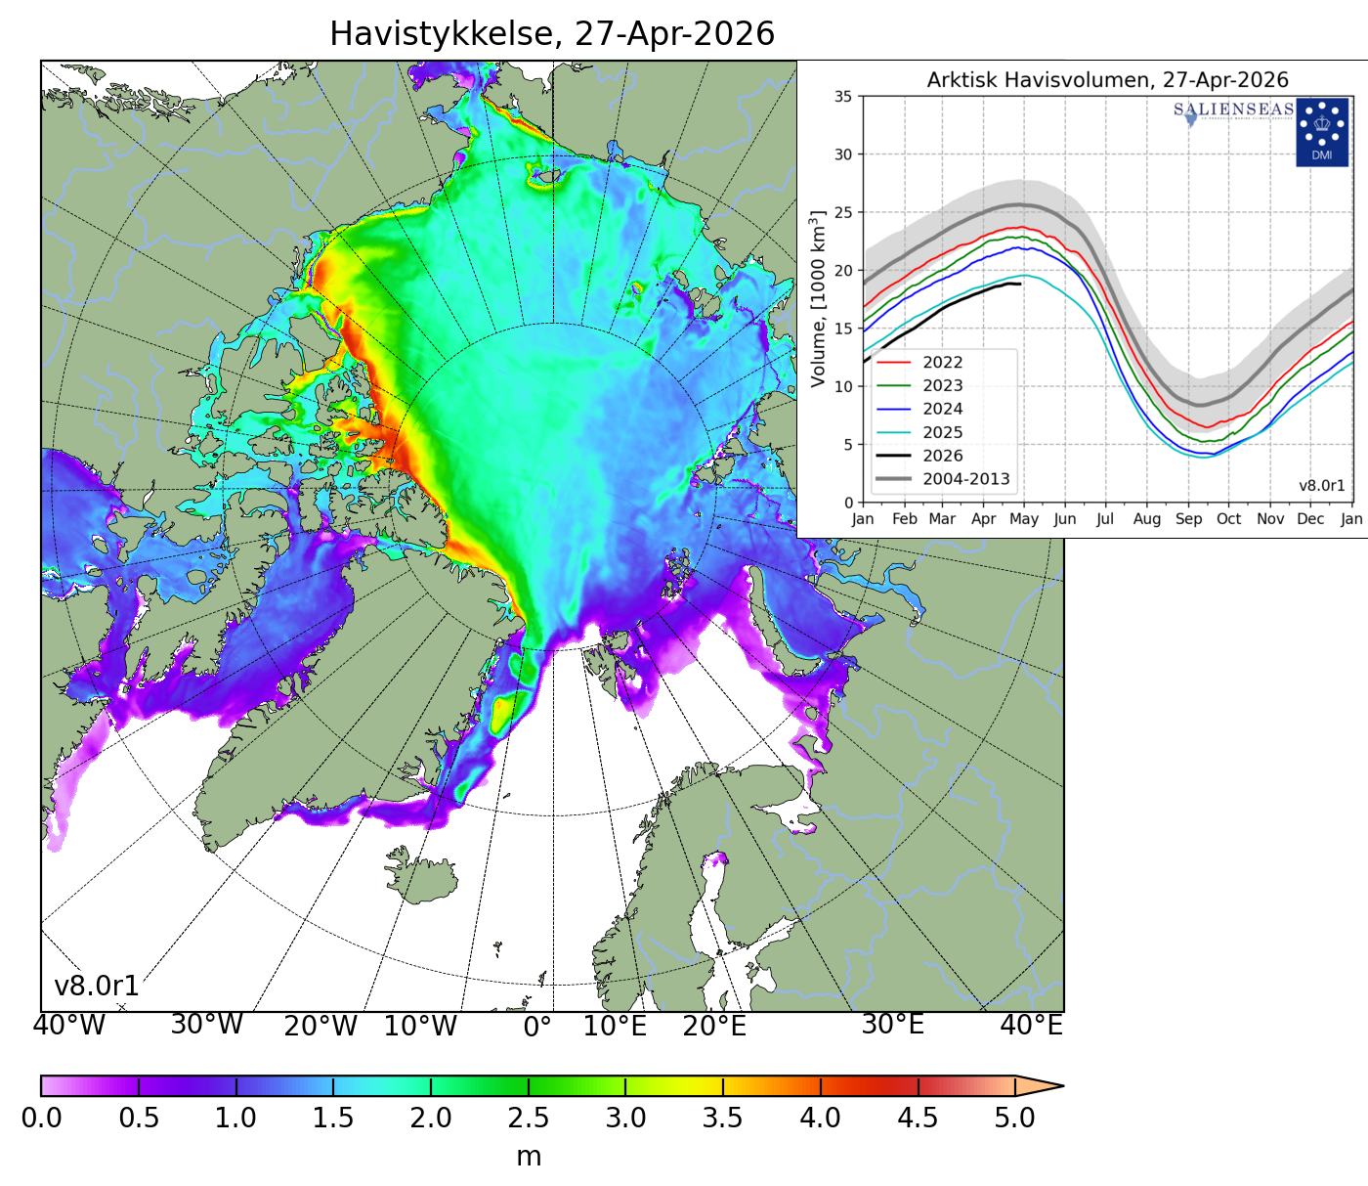Click the 20°W longitude label
This screenshot has height=1186, width=1368.
coord(321,1027)
